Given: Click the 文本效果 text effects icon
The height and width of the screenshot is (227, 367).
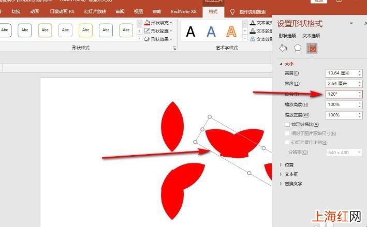Looking at the screenshot, I should tap(253, 39).
